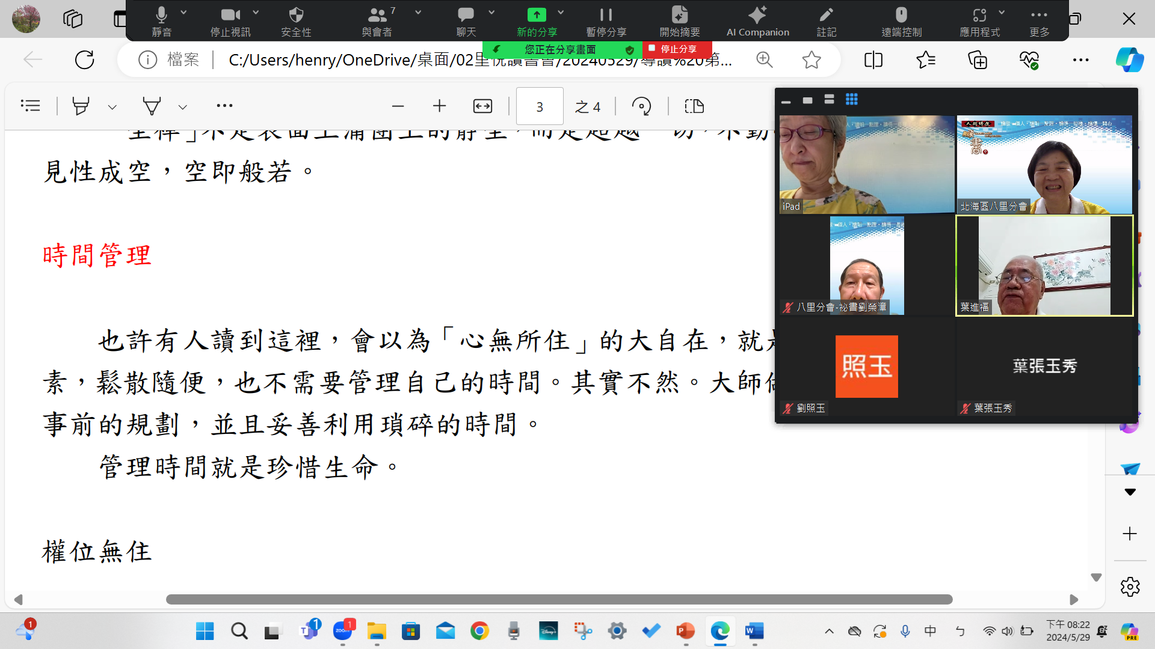1155x649 pixels.
Task: Open Edge sidebar settings gear
Action: coord(1130,587)
